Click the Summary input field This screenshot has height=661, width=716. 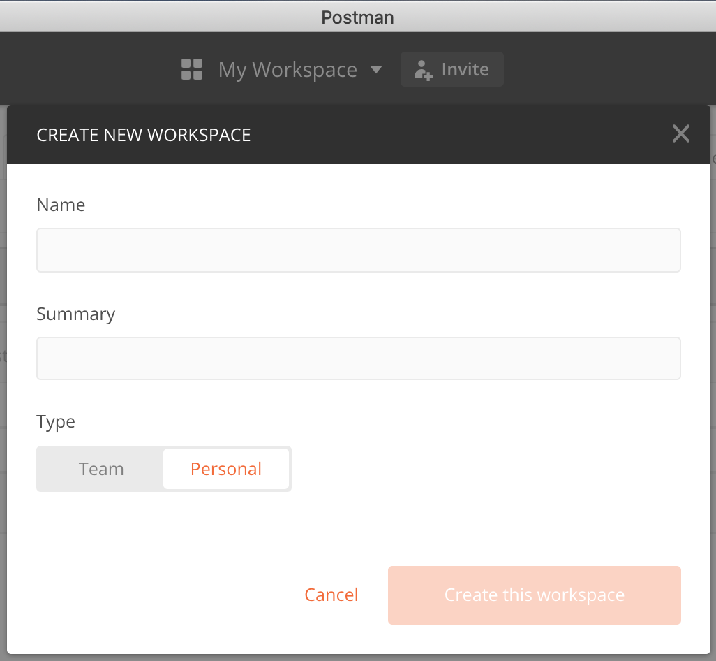pos(359,358)
